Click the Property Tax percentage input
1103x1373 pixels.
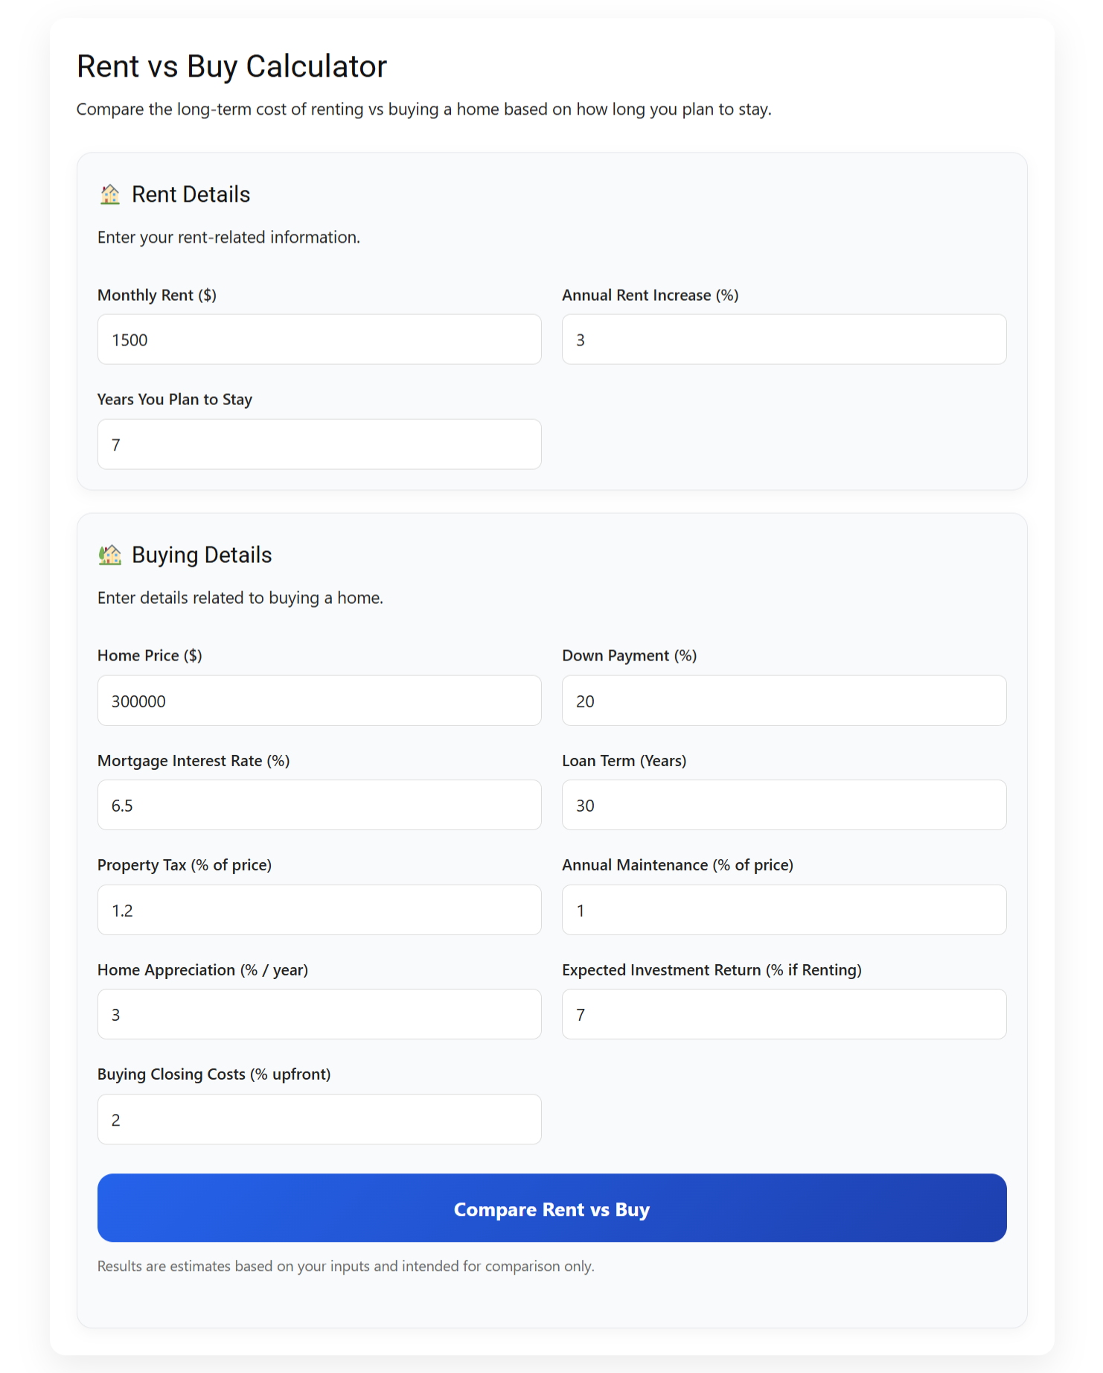click(319, 910)
